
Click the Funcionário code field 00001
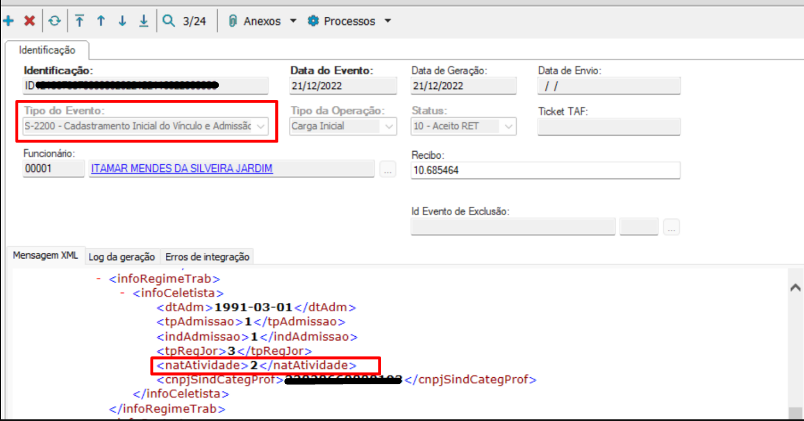point(53,168)
